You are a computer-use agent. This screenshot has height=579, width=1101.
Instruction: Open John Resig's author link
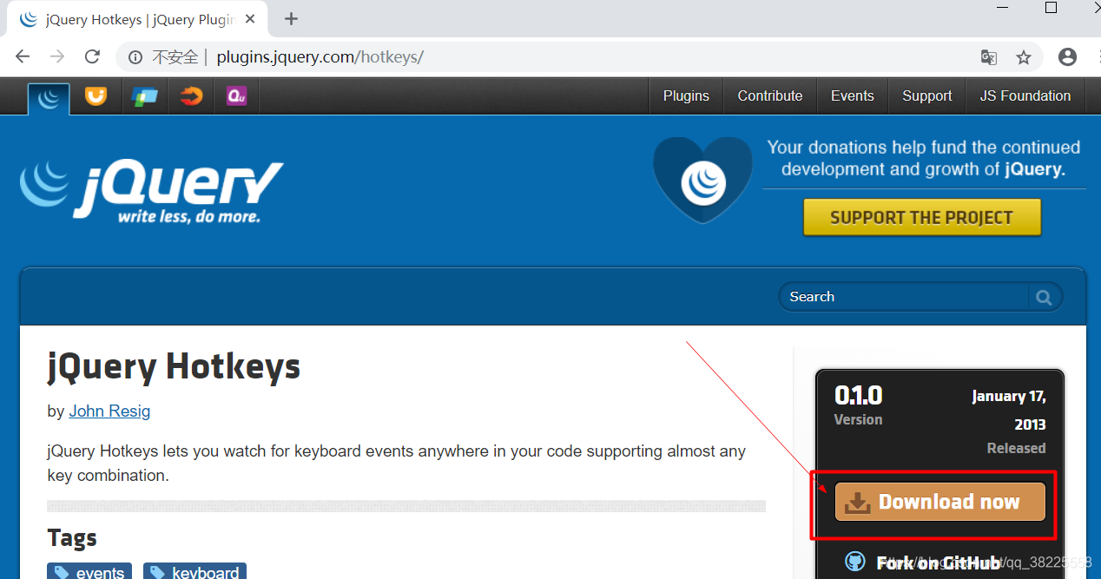point(109,411)
